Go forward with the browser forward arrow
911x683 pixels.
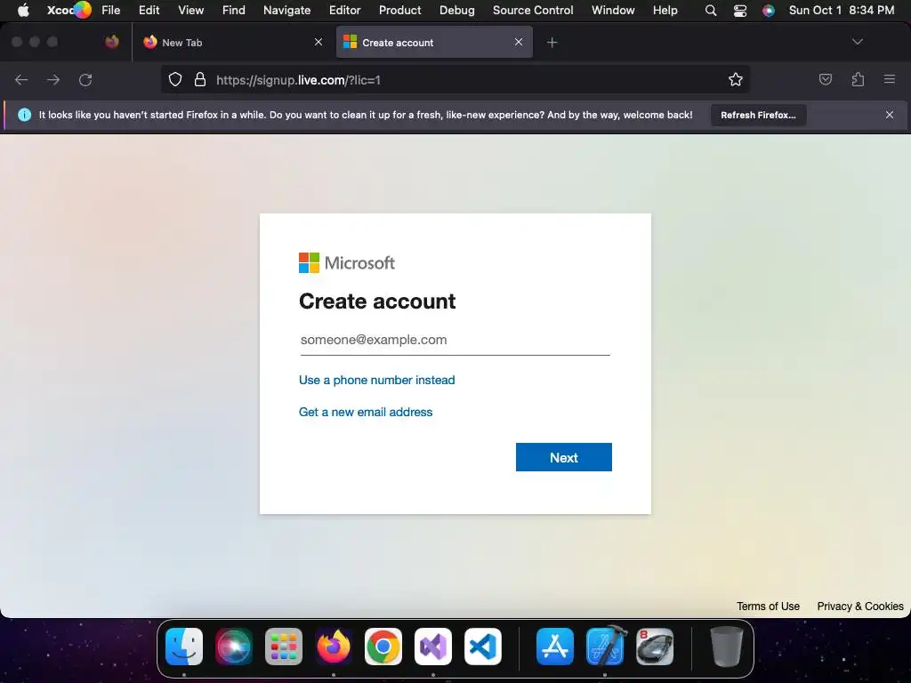53,79
